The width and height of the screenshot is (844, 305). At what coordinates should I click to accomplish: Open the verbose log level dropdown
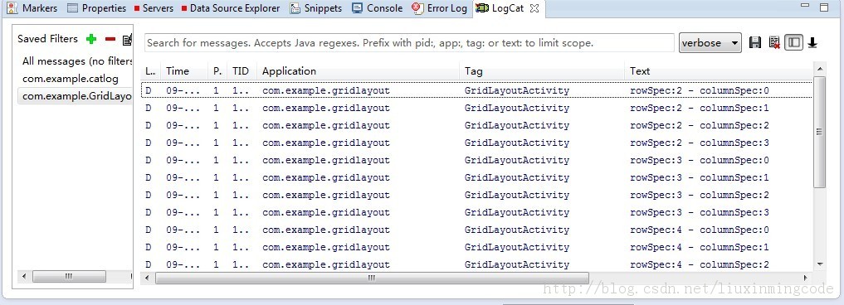tap(710, 42)
